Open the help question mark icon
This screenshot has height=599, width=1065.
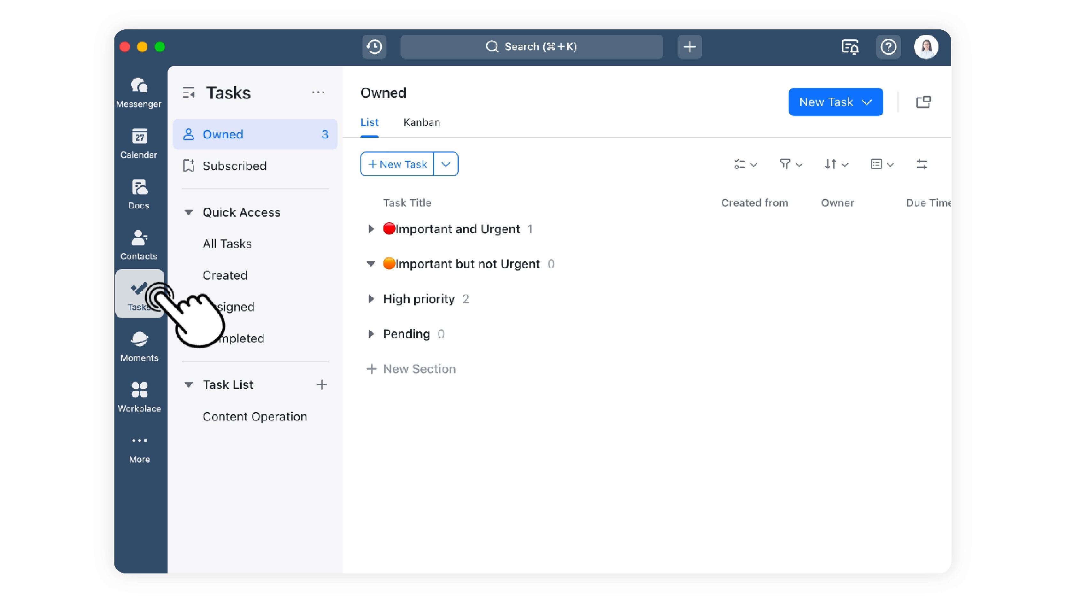pyautogui.click(x=888, y=47)
